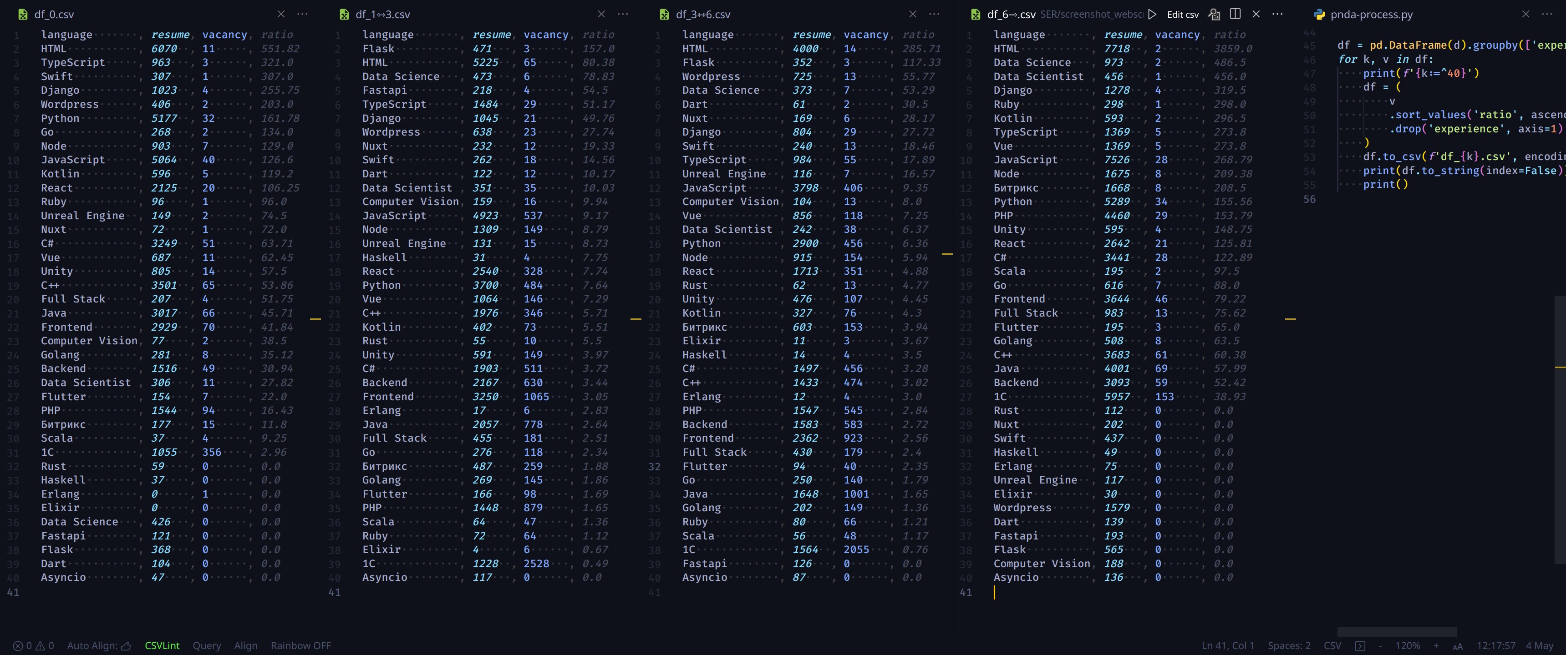Click the terminal panel icon in status bar
The height and width of the screenshot is (655, 1566).
[x=1360, y=646]
